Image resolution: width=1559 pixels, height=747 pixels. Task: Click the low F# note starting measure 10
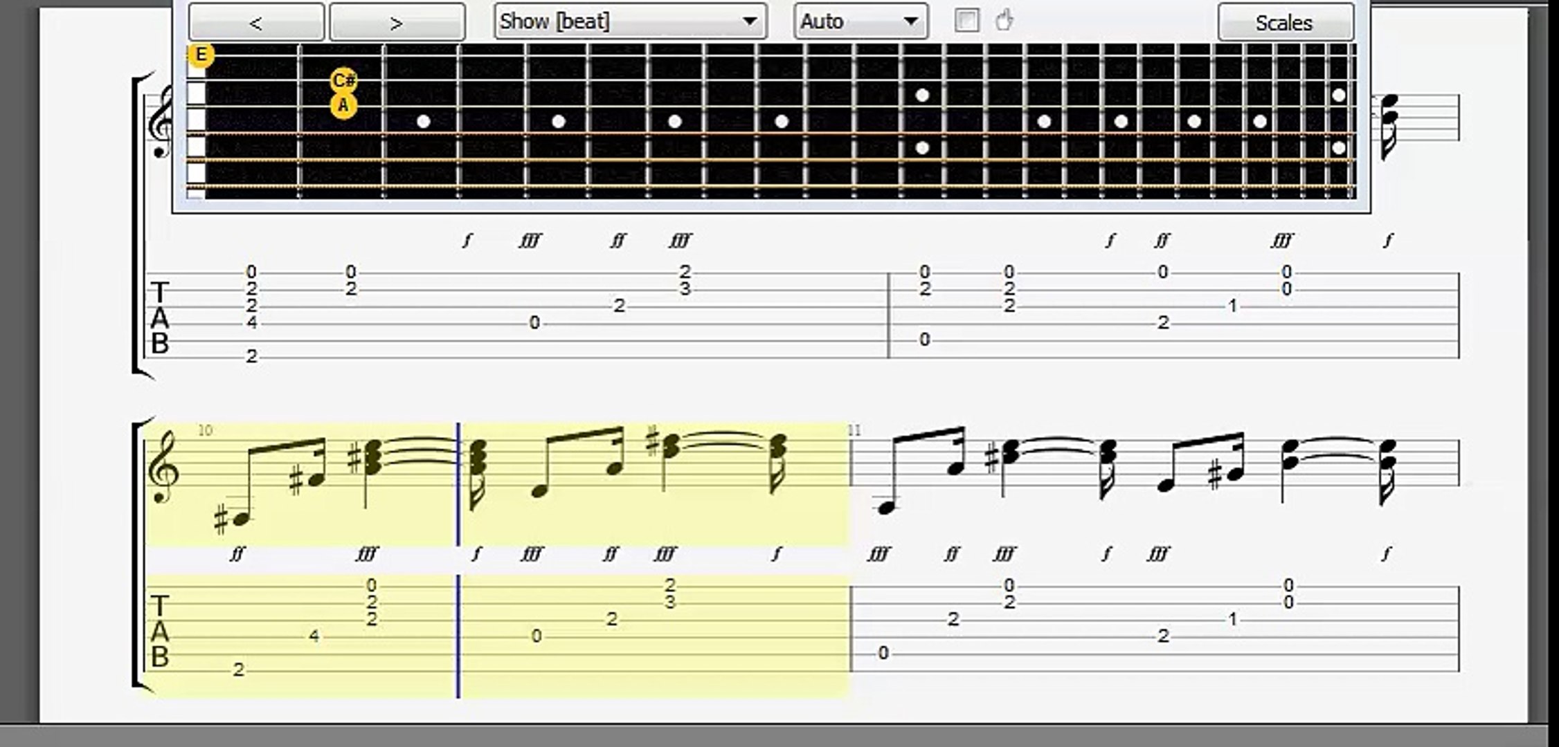(240, 519)
